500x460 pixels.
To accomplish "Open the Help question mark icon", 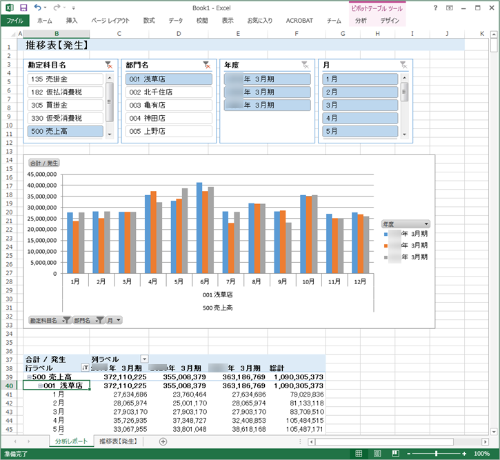I will coord(435,8).
